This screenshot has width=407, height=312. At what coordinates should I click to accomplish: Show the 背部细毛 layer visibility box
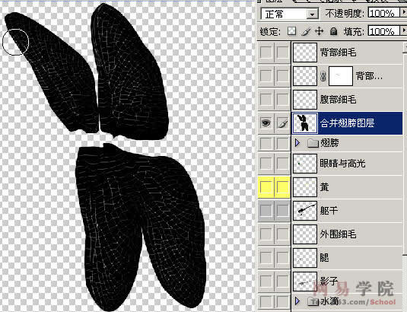pyautogui.click(x=266, y=53)
